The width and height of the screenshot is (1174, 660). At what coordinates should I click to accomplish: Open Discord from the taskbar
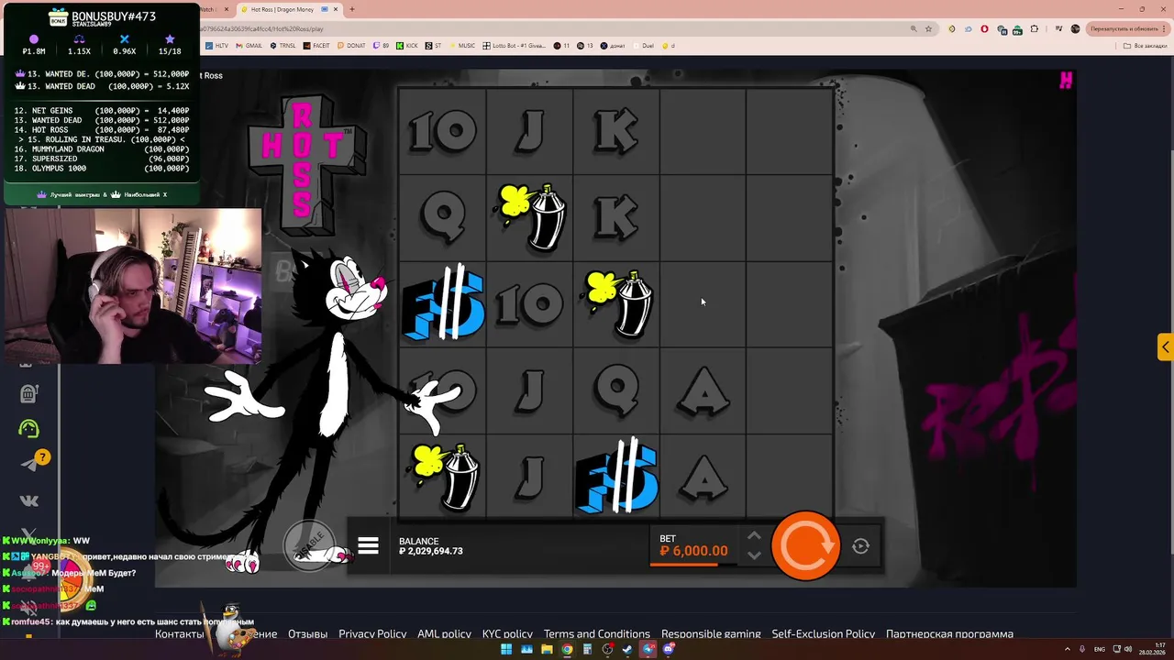(669, 649)
